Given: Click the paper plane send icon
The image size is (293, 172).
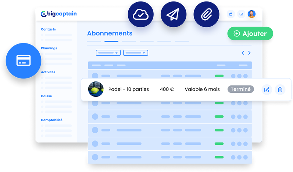Looking at the screenshot, I should [x=174, y=14].
